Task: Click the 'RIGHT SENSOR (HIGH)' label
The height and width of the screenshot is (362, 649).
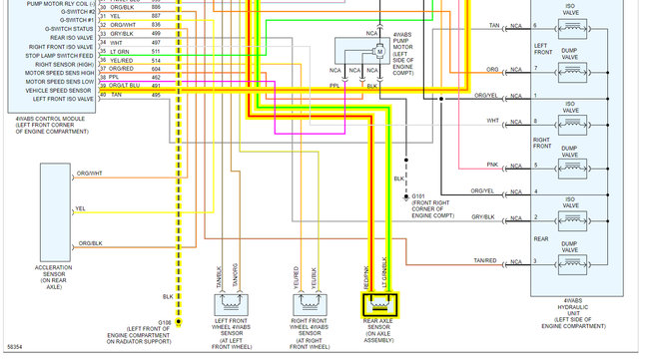Action: pos(65,64)
